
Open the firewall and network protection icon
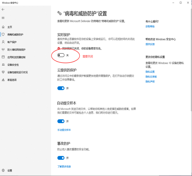pyautogui.click(x=3, y=50)
